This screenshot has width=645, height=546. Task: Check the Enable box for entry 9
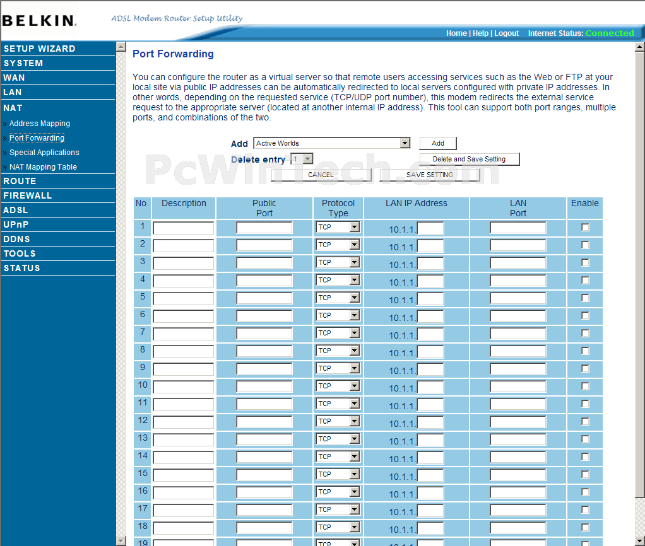[585, 369]
